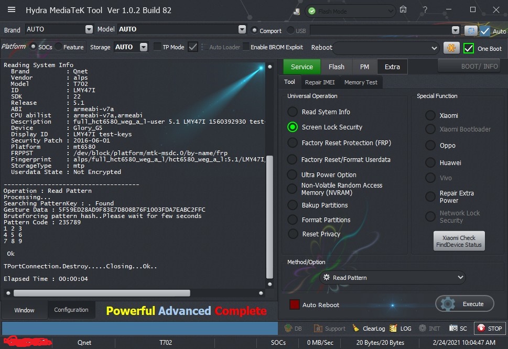Select Read Sytem Info operation
The height and width of the screenshot is (349, 508).
[292, 112]
